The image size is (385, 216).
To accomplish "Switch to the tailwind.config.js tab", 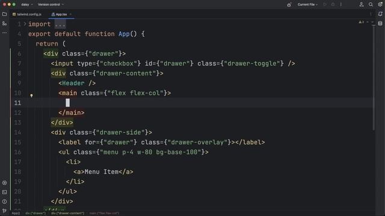I will click(x=27, y=14).
